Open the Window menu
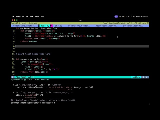The width and height of the screenshot is (160, 120). [x=37, y=16]
